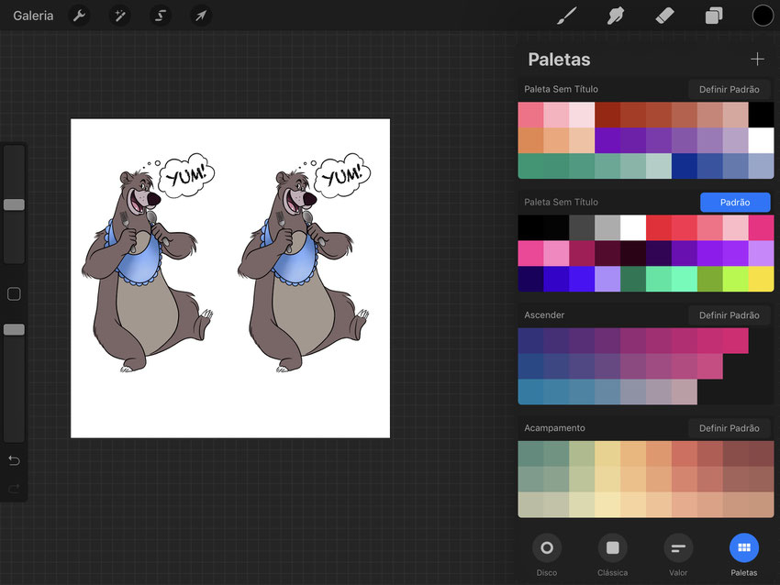The width and height of the screenshot is (780, 585).
Task: Open the Adjustments magic wand menu
Action: pyautogui.click(x=120, y=16)
